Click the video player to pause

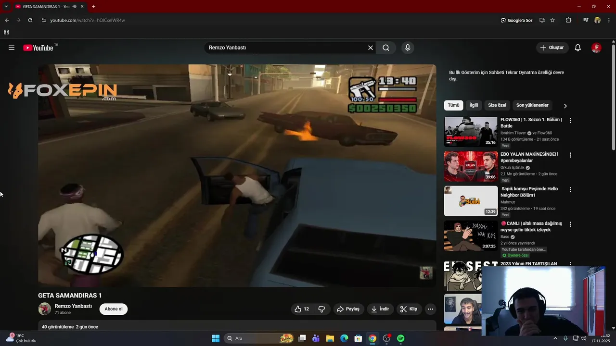click(237, 175)
